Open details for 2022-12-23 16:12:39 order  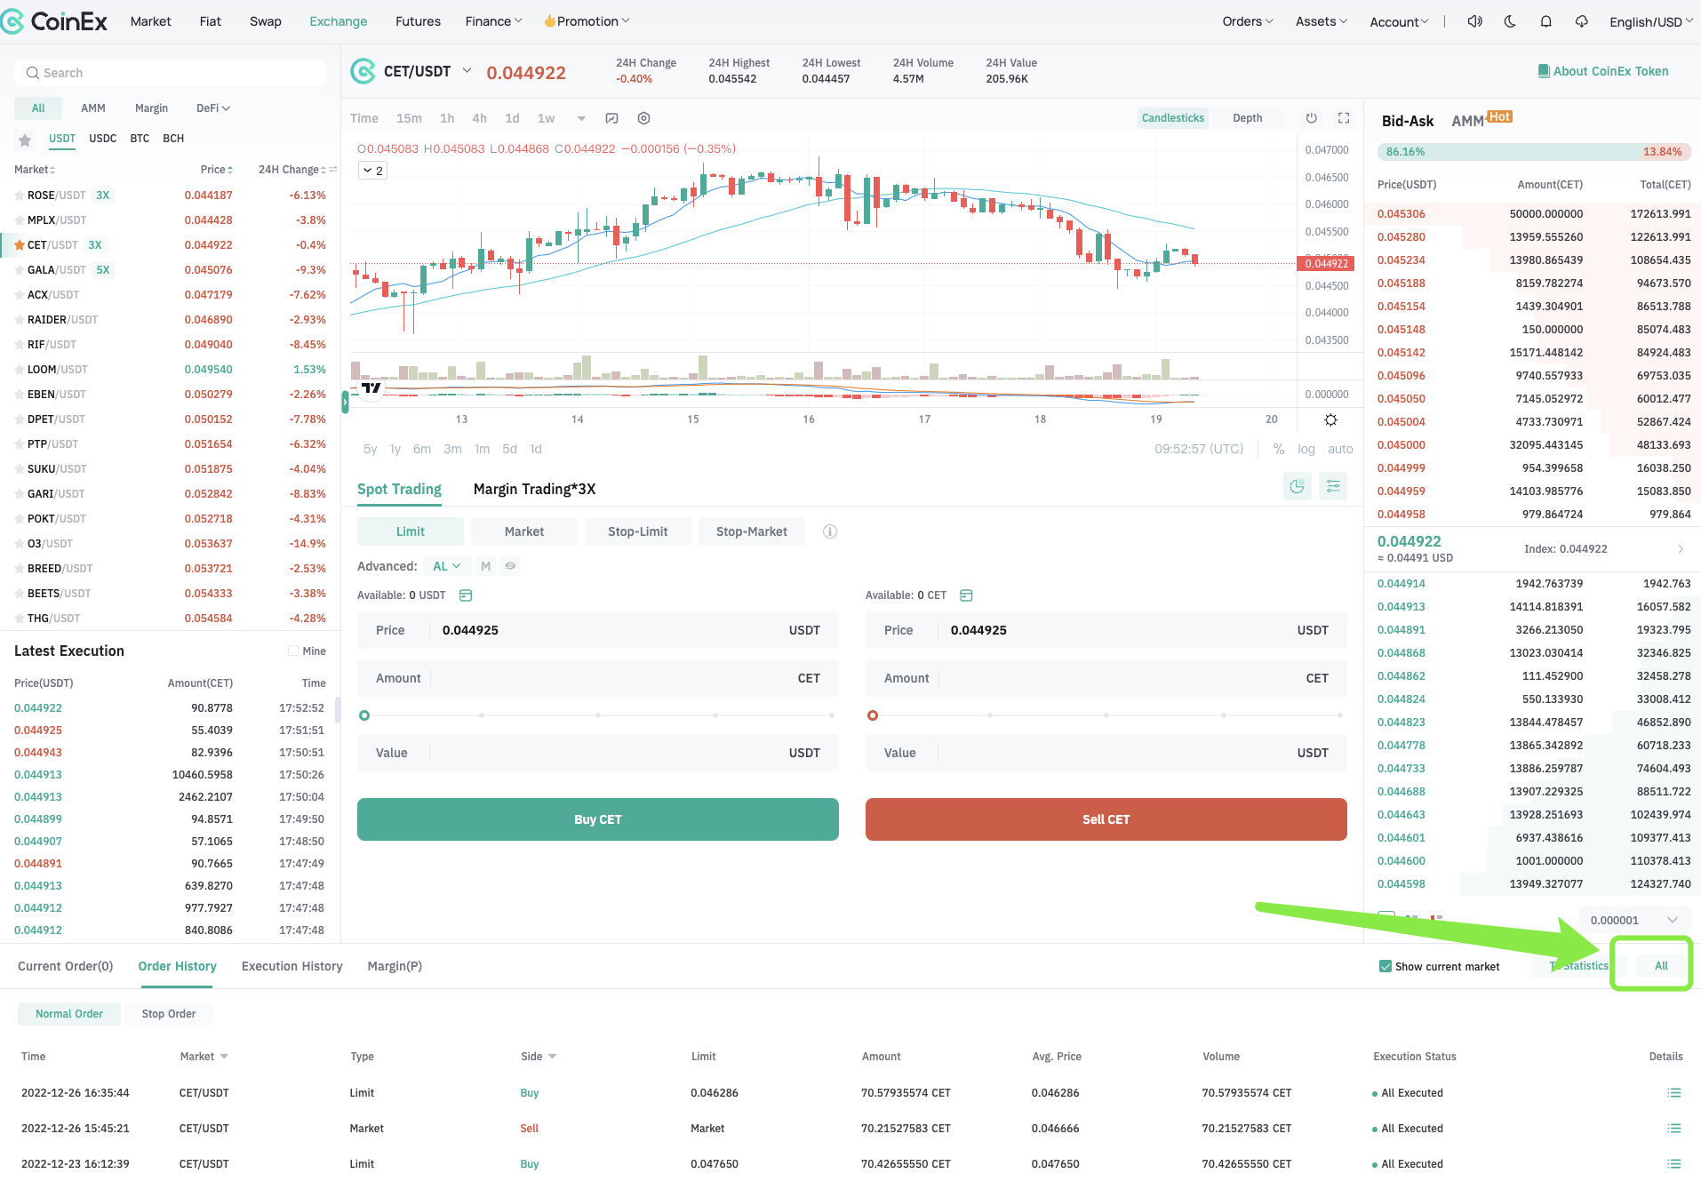tap(1674, 1164)
